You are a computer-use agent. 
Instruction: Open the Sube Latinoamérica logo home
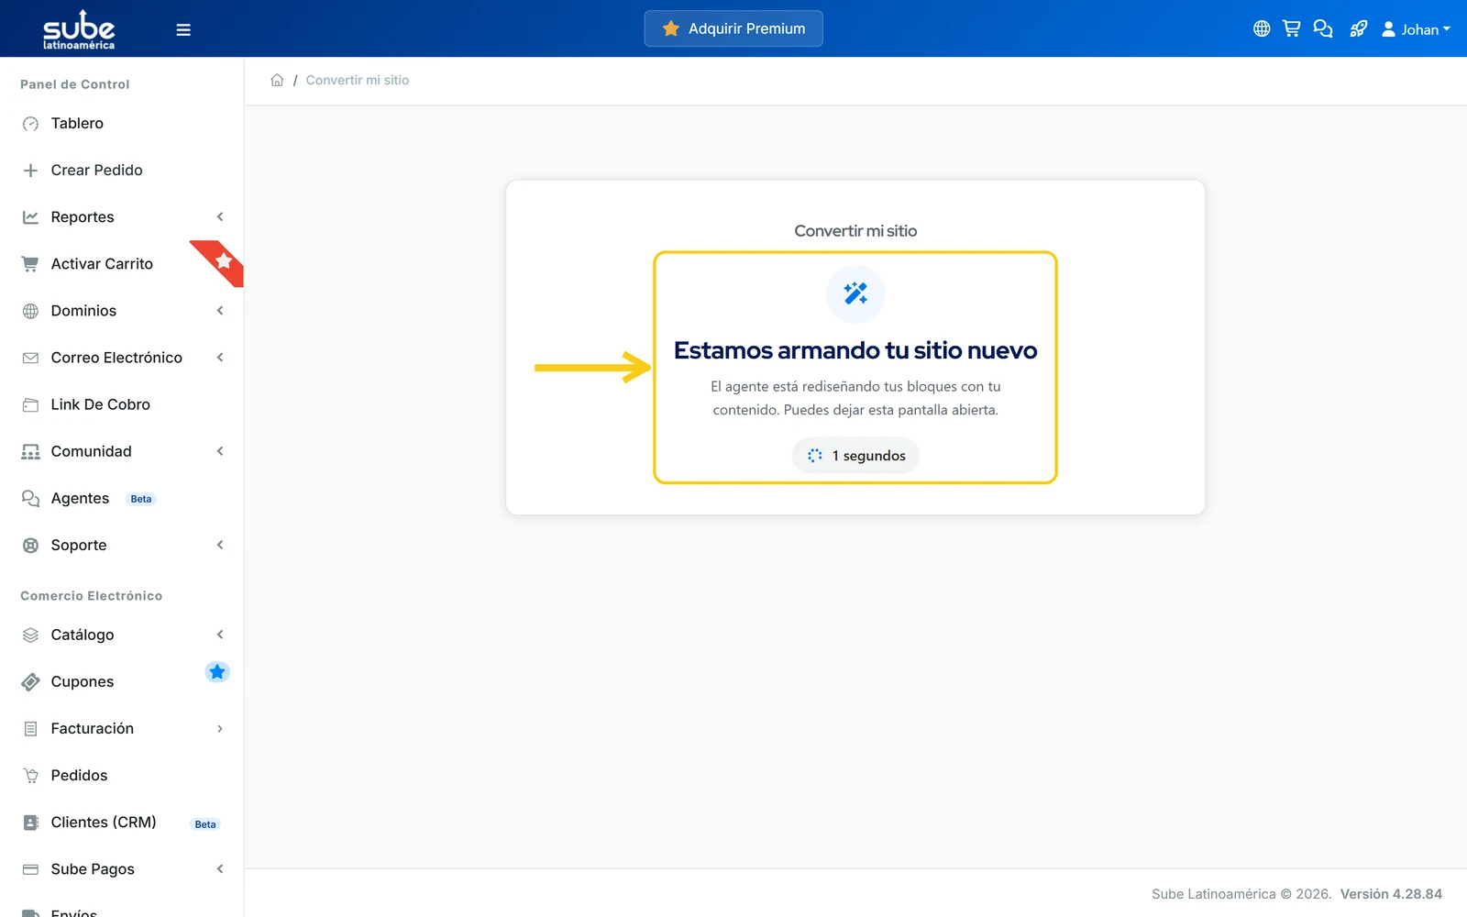pos(79,29)
